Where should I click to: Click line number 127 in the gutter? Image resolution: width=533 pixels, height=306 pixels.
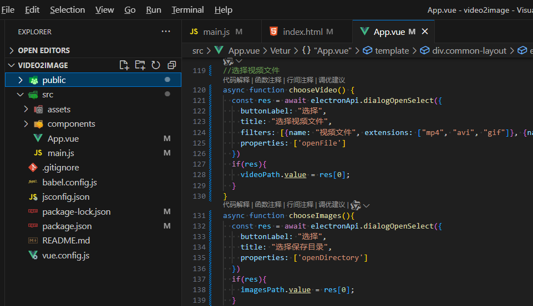[199, 164]
